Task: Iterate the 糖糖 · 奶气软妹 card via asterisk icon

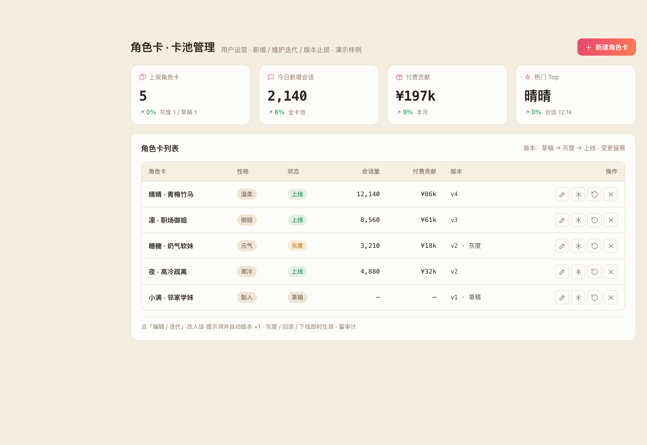Action: click(578, 246)
